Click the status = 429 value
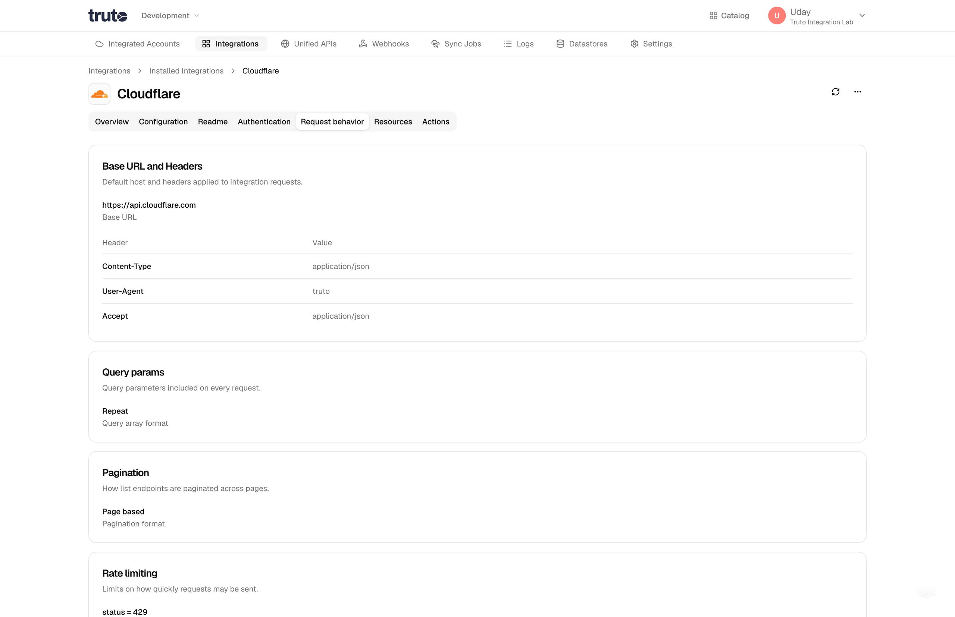Screen dimensions: 955x617 [x=125, y=612]
